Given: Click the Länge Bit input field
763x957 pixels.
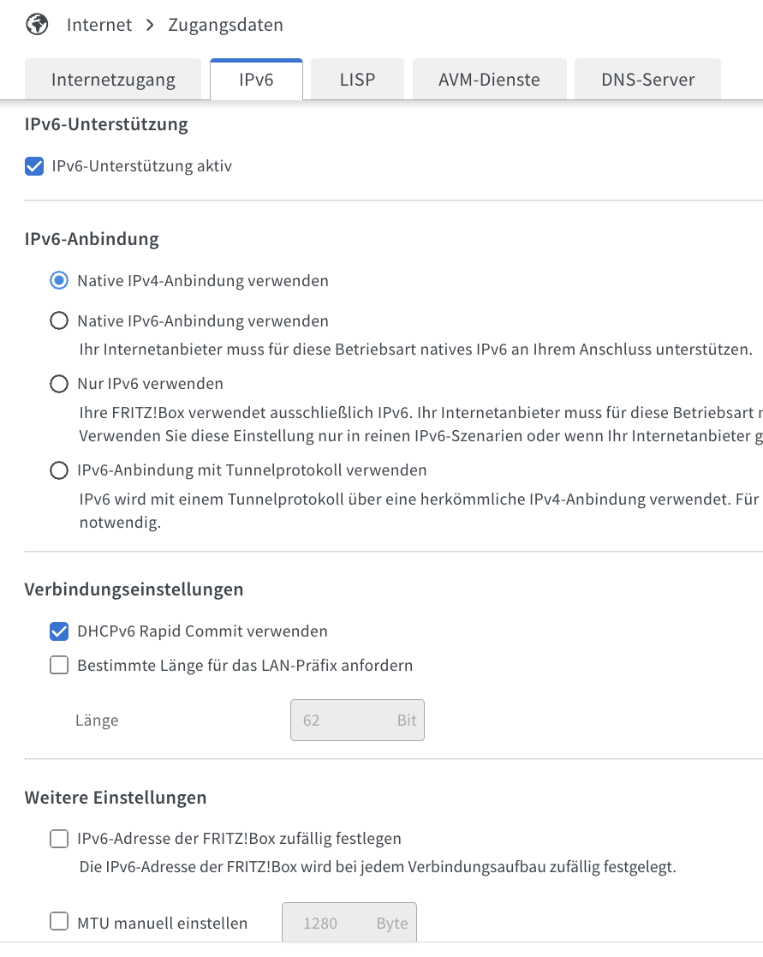Looking at the screenshot, I should 357,721.
